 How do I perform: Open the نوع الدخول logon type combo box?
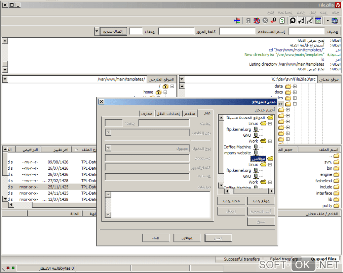tap(147, 148)
